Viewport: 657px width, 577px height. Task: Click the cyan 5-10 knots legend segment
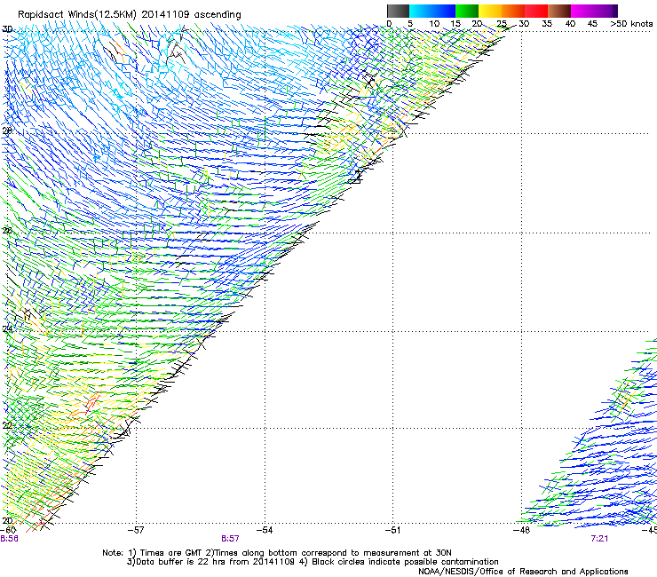coord(421,11)
